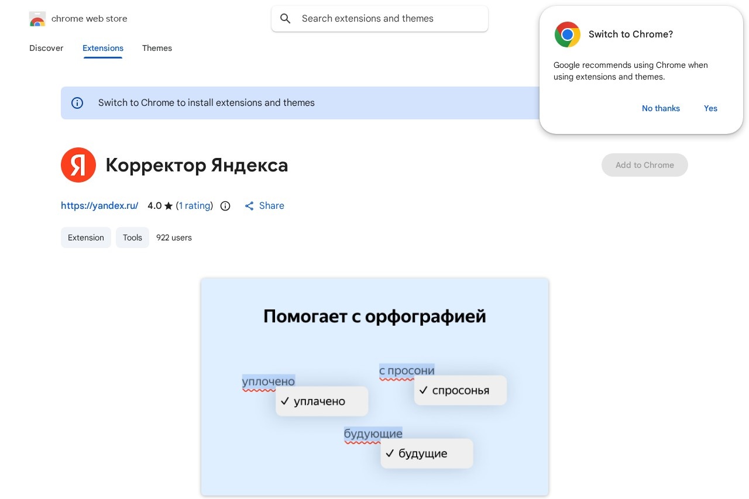749x499 pixels.
Task: Click the Chrome logo in the popup
Action: 567,35
